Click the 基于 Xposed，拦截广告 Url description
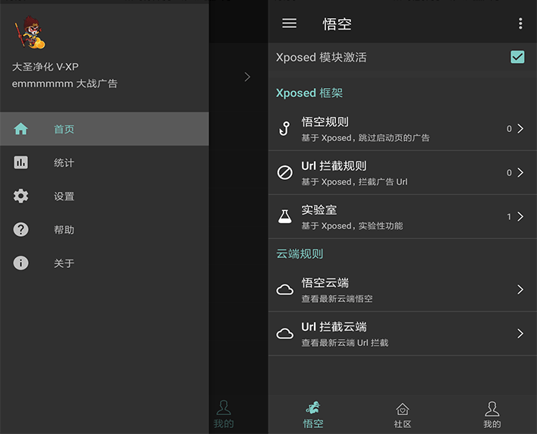The image size is (537, 434). click(x=354, y=181)
